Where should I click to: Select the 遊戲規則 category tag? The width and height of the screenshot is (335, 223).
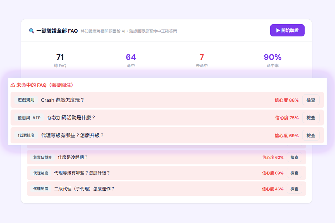[x=26, y=100]
